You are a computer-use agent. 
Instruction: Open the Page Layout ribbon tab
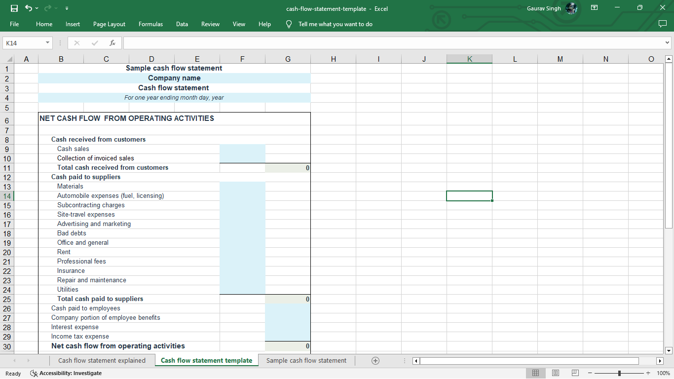[x=109, y=24]
